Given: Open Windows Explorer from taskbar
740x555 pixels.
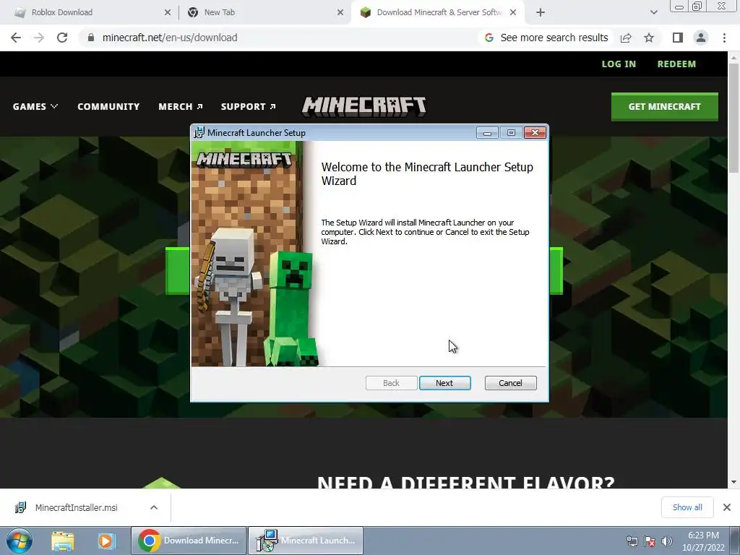Looking at the screenshot, I should [x=63, y=541].
